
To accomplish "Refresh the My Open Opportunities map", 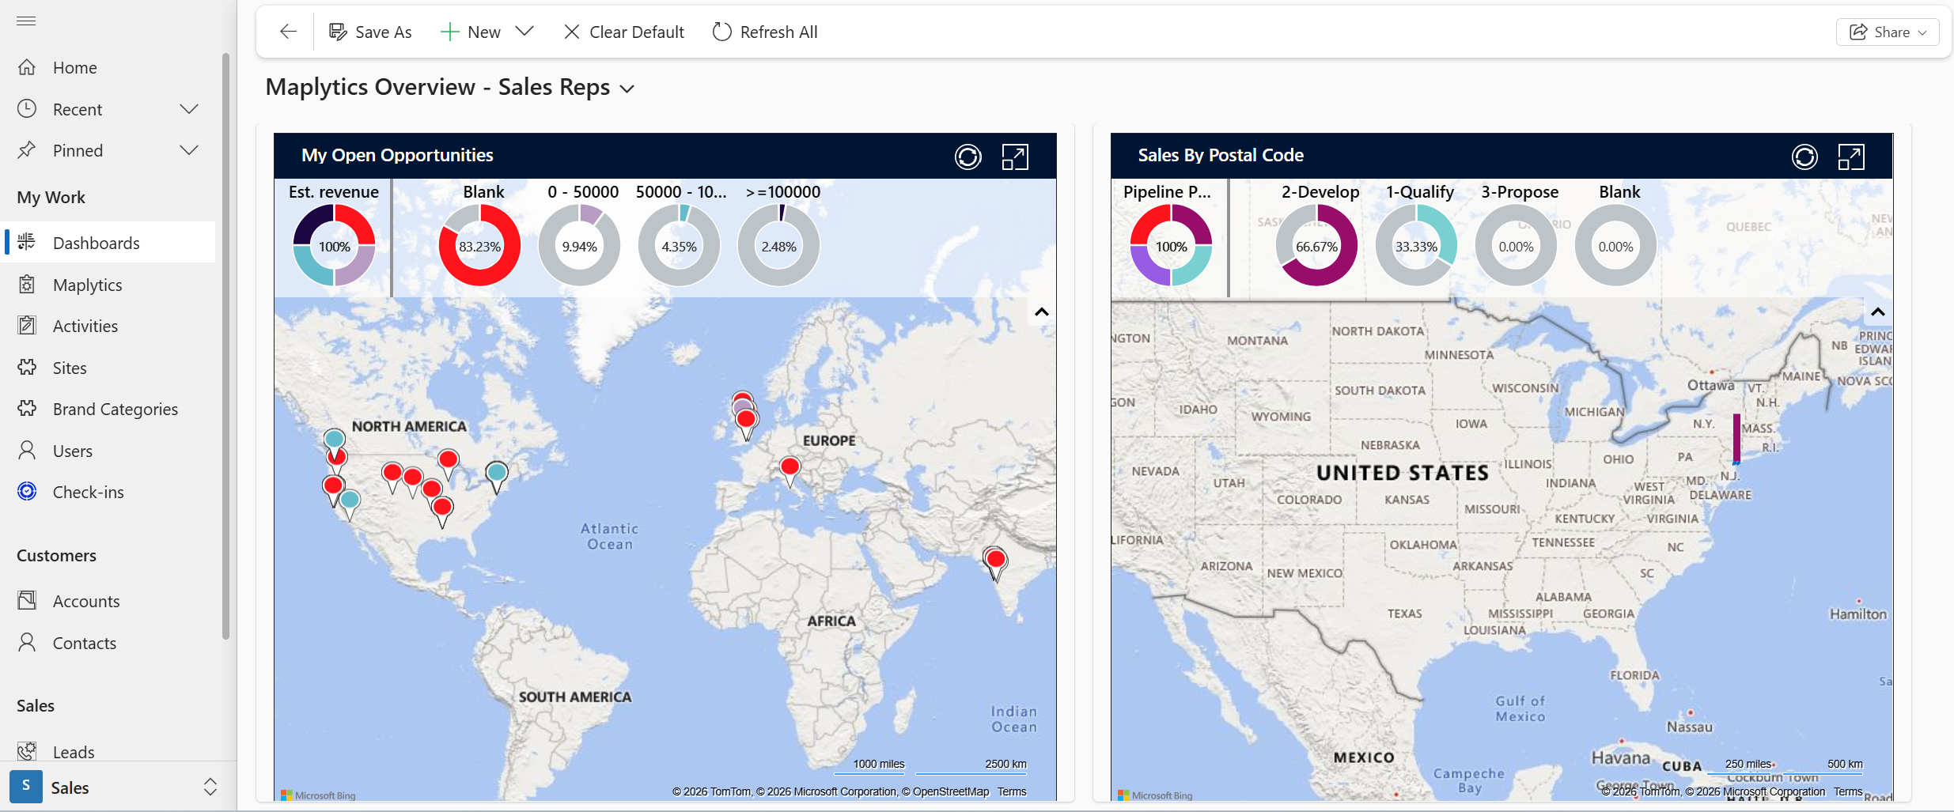I will [968, 157].
